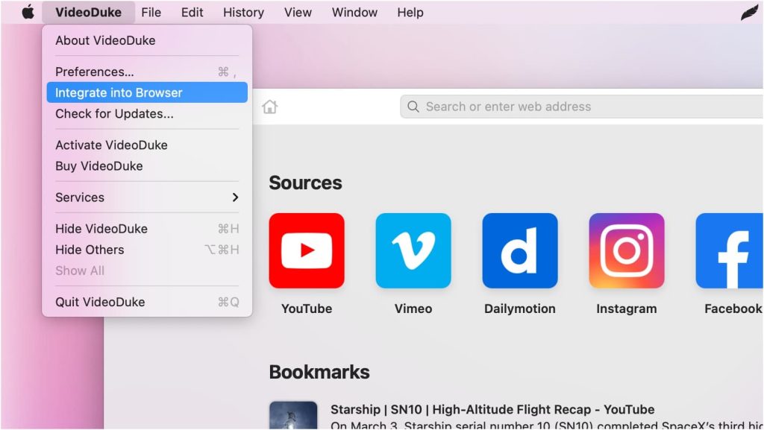Screen dimensions: 764x430
Task: Open the Facebook source icon
Action: [x=730, y=251]
